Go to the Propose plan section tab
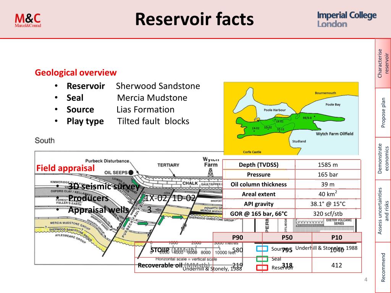The width and height of the screenshot is (391, 293). pos(383,113)
